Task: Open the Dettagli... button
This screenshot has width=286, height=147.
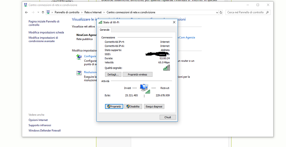Action: click(113, 74)
